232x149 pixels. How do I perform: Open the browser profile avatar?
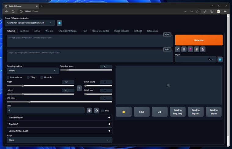[219, 11]
